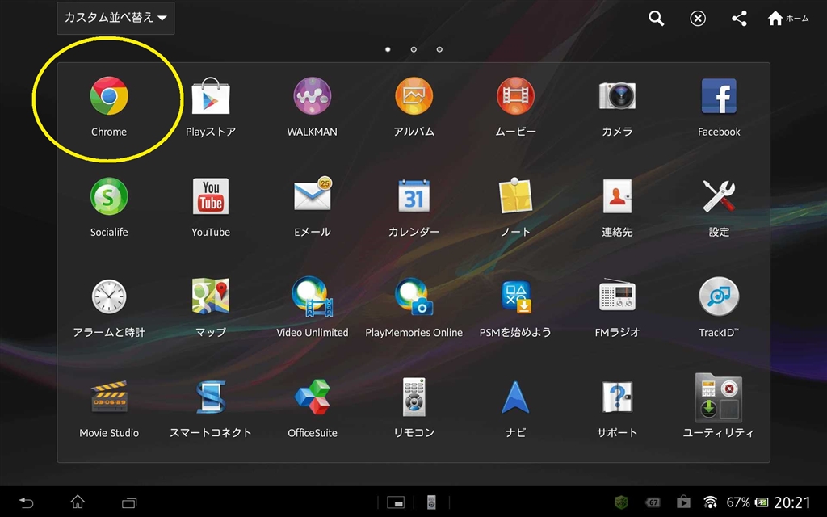
Task: Expand the カスタム並べ替え sort dropdown
Action: 115,18
